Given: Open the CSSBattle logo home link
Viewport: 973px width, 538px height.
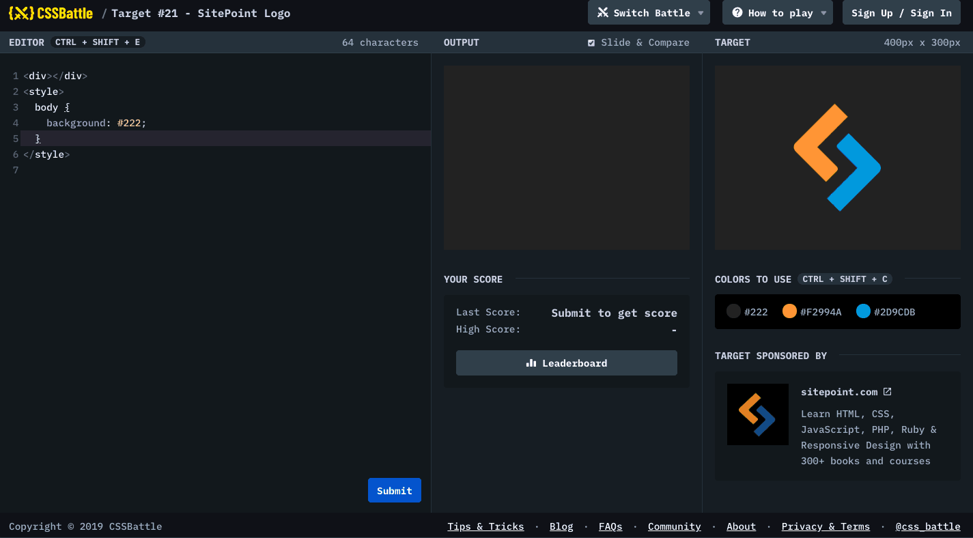Looking at the screenshot, I should (x=51, y=13).
